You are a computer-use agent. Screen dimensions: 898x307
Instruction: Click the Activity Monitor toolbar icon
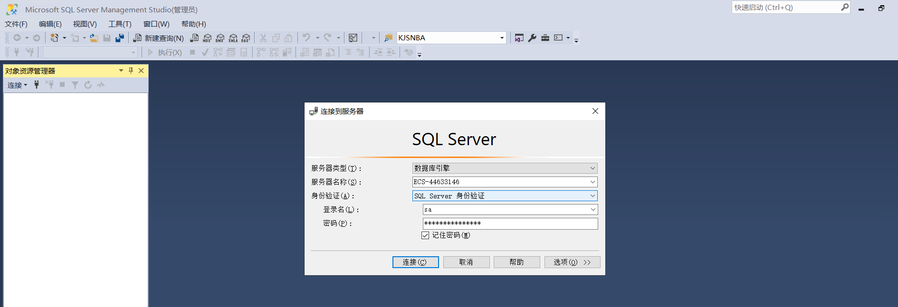[353, 38]
